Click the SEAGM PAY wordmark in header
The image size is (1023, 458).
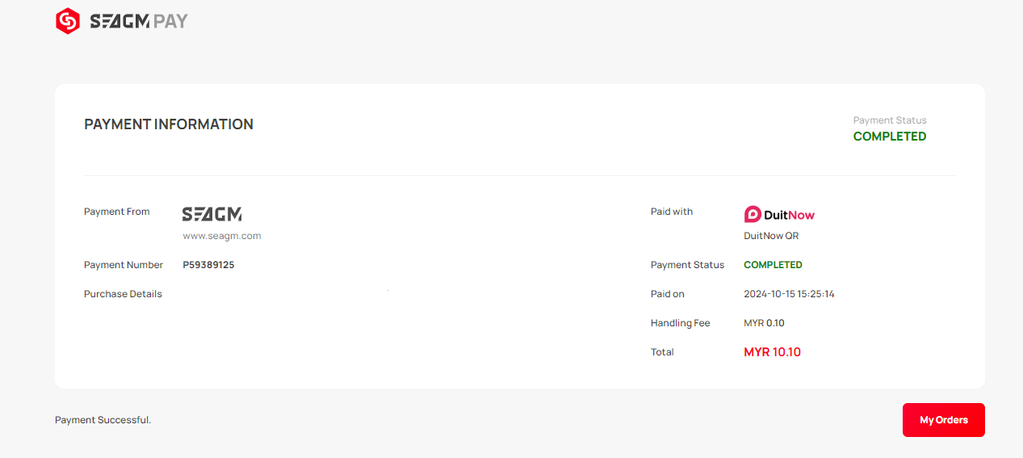[x=138, y=22]
